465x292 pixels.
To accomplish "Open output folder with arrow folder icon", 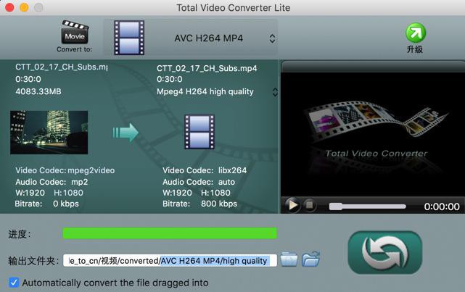I will coord(310,259).
